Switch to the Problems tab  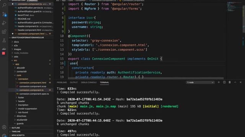point(62,83)
